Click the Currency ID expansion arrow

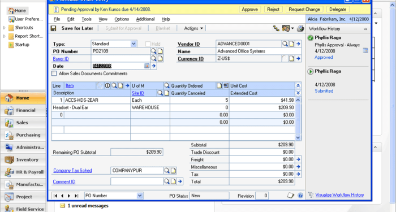click(x=298, y=59)
